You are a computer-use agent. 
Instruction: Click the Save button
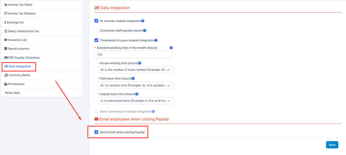pyautogui.click(x=332, y=145)
